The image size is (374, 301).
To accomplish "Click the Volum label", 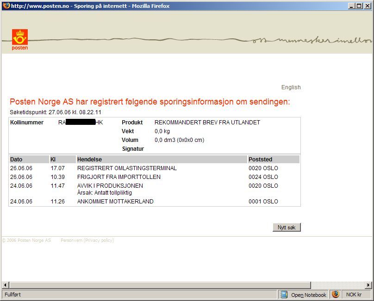I will point(130,140).
